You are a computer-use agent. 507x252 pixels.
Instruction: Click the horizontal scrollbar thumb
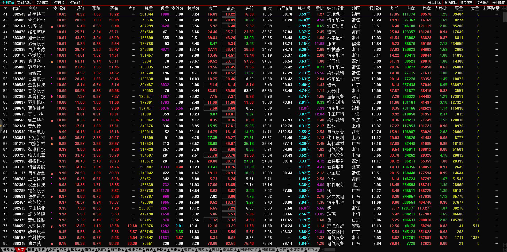(330, 250)
